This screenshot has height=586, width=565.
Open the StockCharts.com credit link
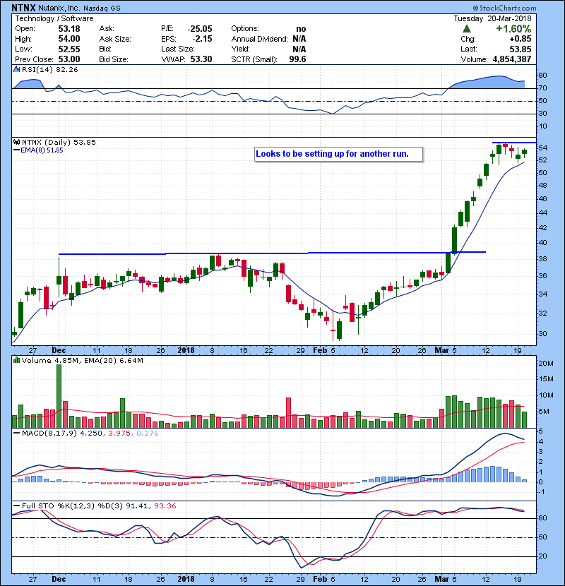click(504, 8)
